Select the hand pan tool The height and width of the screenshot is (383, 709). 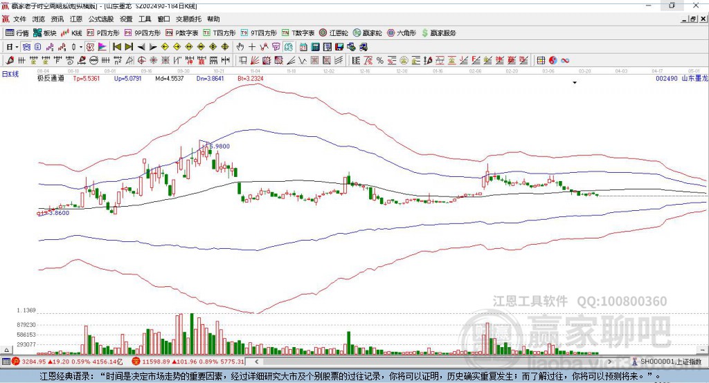[240, 47]
